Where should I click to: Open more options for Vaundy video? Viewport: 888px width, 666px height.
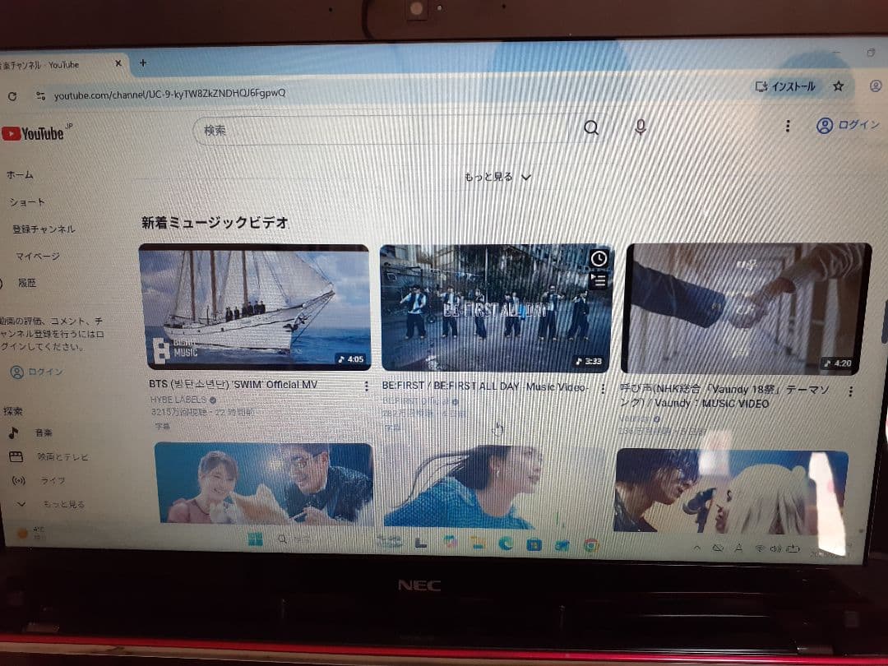(x=850, y=391)
